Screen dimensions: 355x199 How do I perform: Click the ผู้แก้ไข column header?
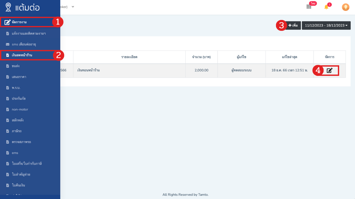coord(241,57)
